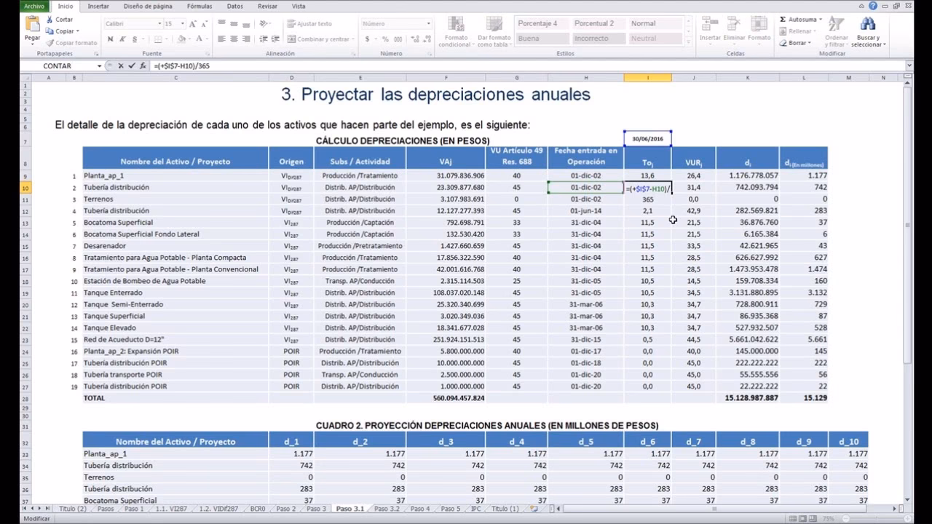Image resolution: width=932 pixels, height=524 pixels.
Task: Open the name box CONTAR dropdown
Action: tap(99, 65)
